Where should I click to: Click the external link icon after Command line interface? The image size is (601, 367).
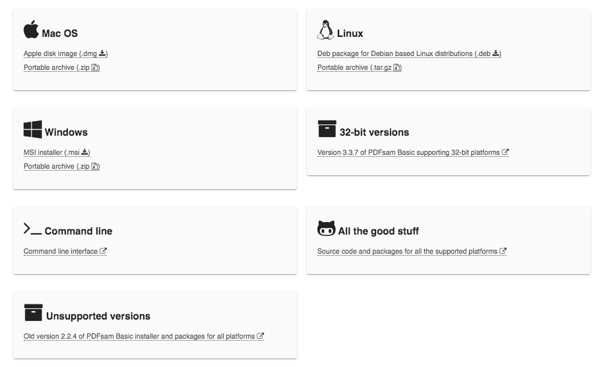point(104,251)
